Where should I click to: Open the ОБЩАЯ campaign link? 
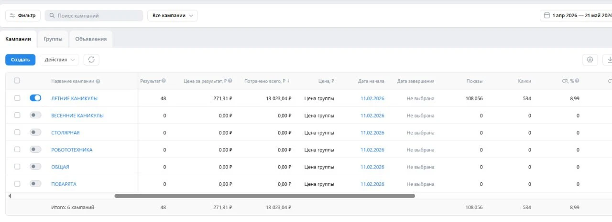pyautogui.click(x=60, y=167)
